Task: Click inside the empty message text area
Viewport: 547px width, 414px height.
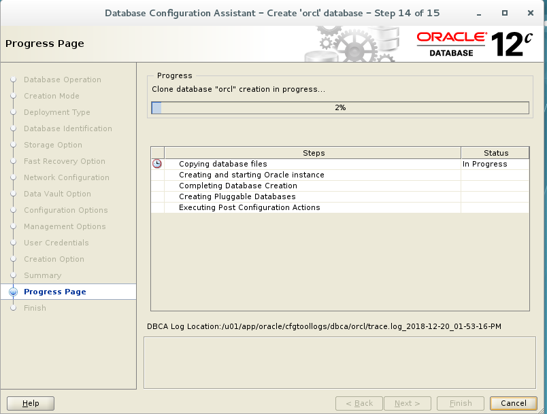Action: tap(339, 362)
